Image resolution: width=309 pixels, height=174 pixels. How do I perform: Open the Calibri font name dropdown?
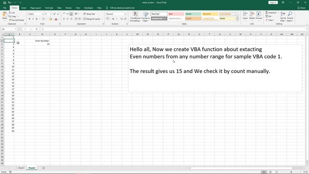pos(42,14)
